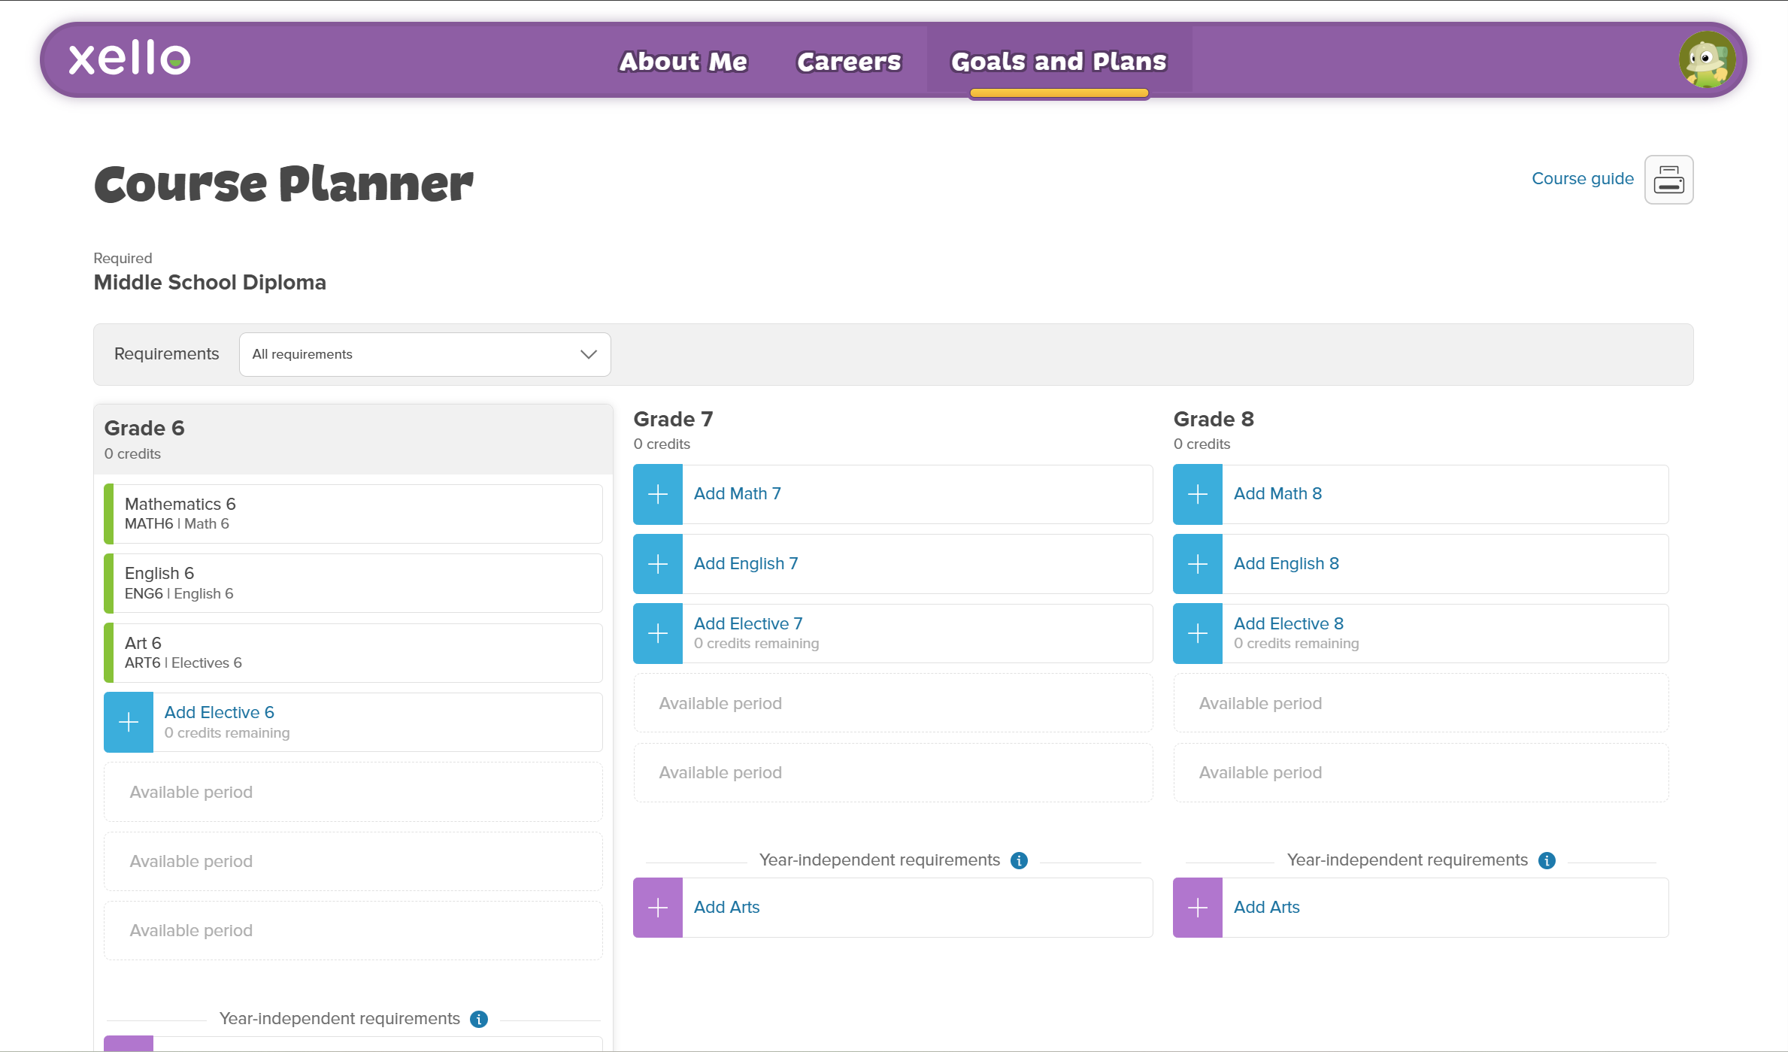Click the purple plus icon for Grade 7 Arts

pos(657,908)
